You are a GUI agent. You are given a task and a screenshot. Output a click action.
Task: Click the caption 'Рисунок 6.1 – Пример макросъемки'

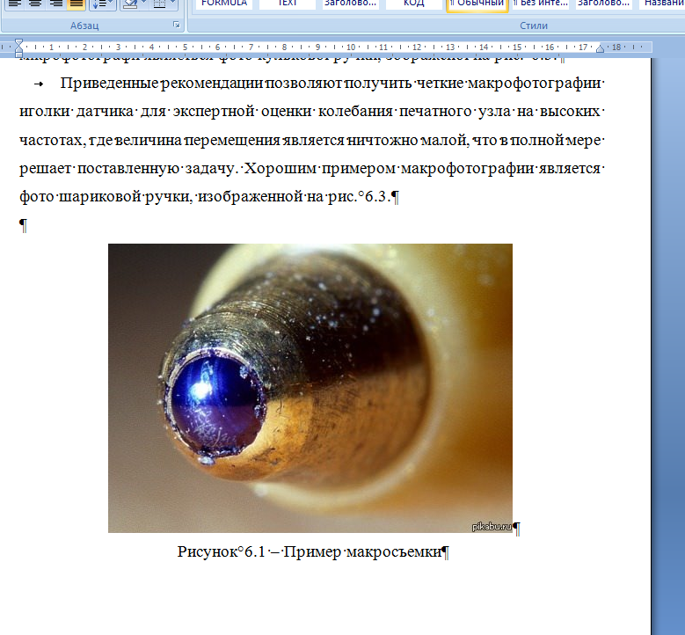pyautogui.click(x=312, y=552)
